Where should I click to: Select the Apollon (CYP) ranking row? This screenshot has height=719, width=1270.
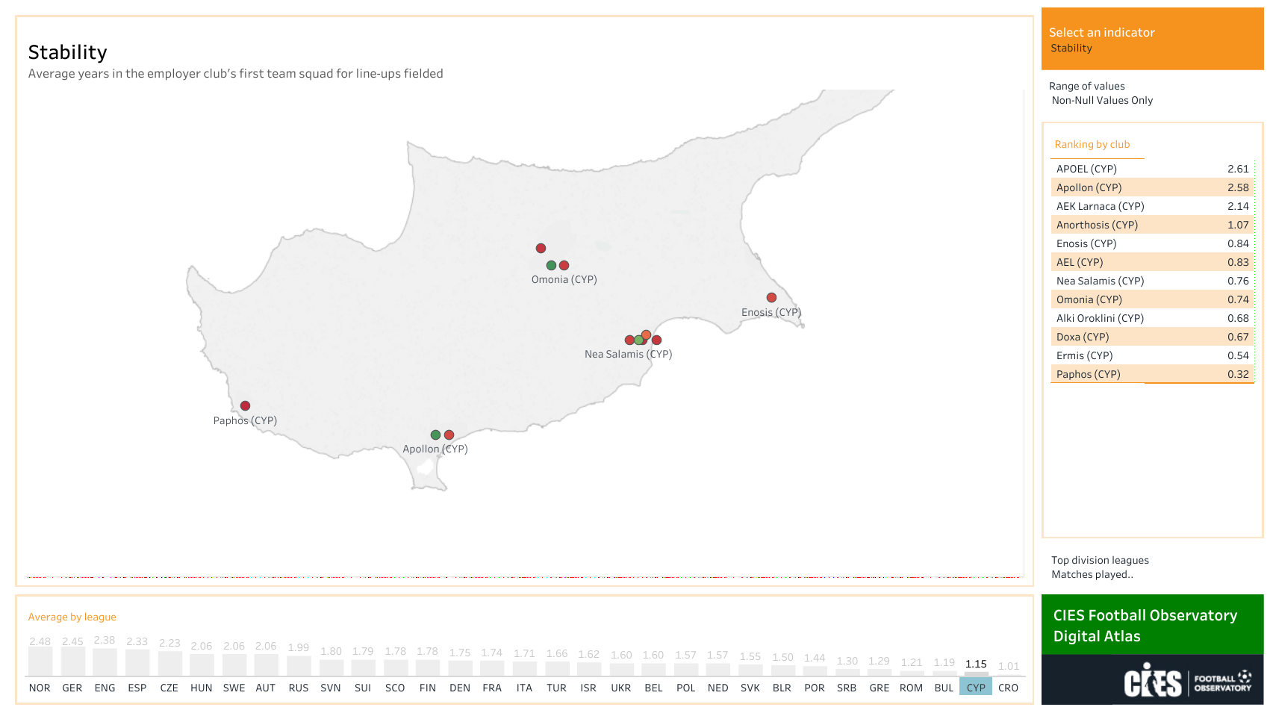(1152, 187)
